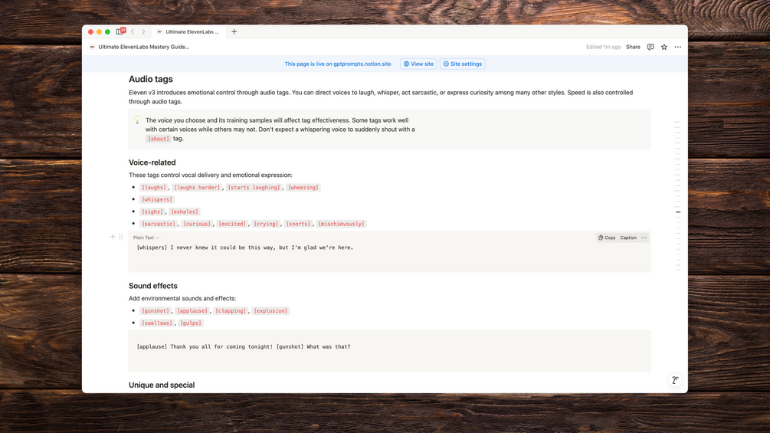This screenshot has width=770, height=433.
Task: Click the 'Audio tags' heading
Action: [x=151, y=79]
